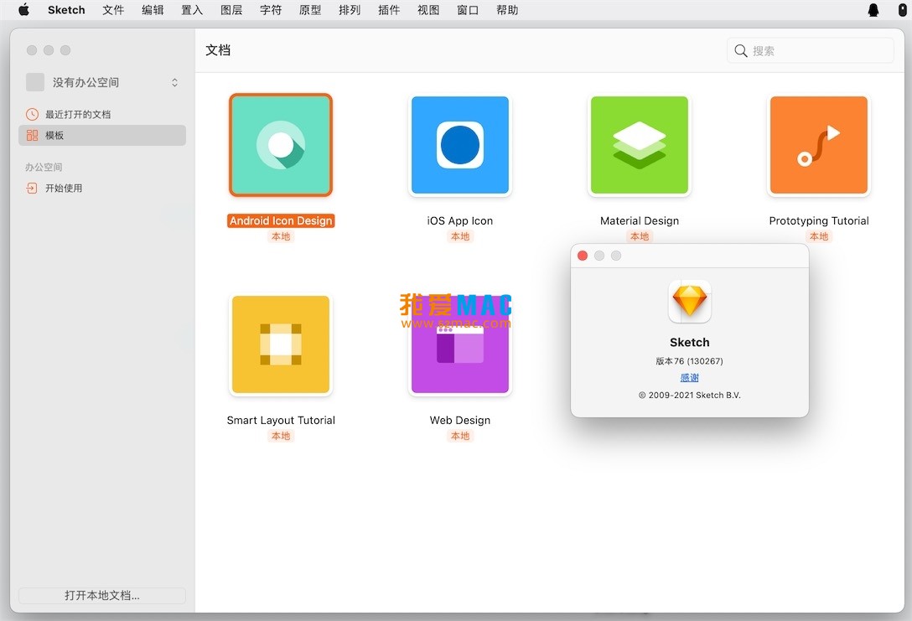Viewport: 912px width, 621px height.
Task: Open the Web Design template
Action: pos(459,344)
